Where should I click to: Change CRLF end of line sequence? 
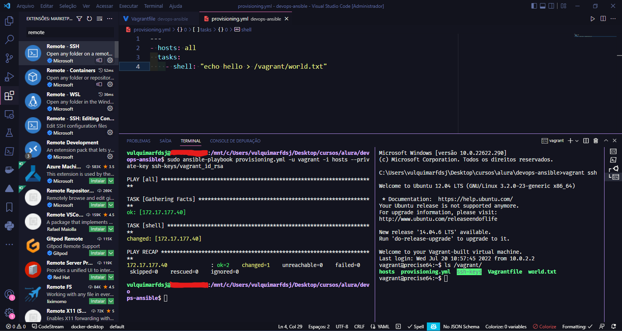(x=359, y=327)
